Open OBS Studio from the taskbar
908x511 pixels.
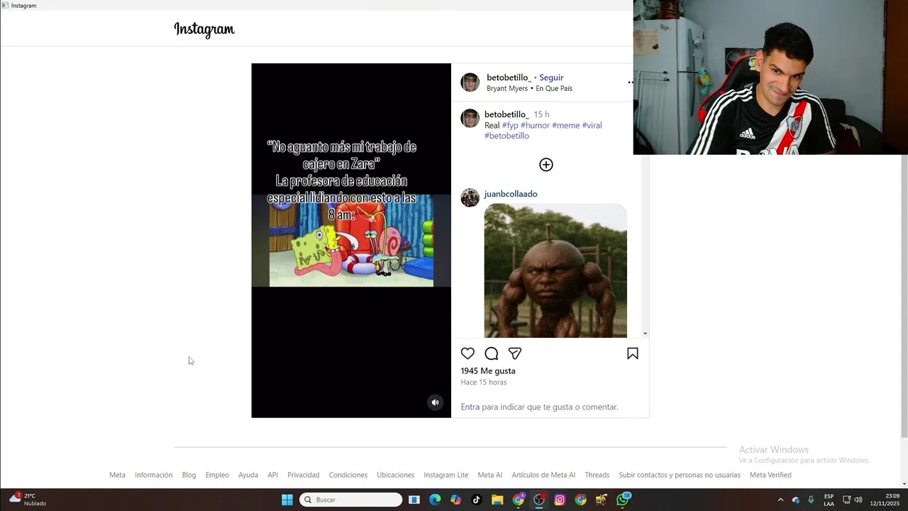539,500
